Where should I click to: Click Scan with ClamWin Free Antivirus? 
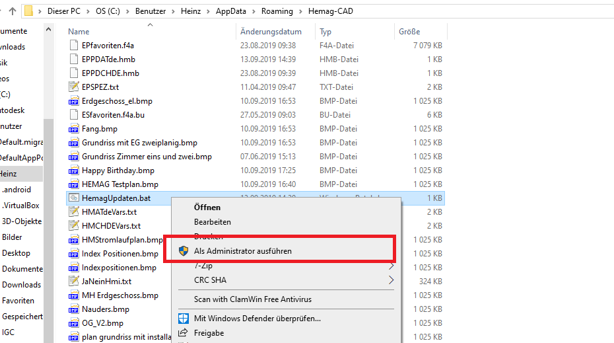(x=252, y=299)
